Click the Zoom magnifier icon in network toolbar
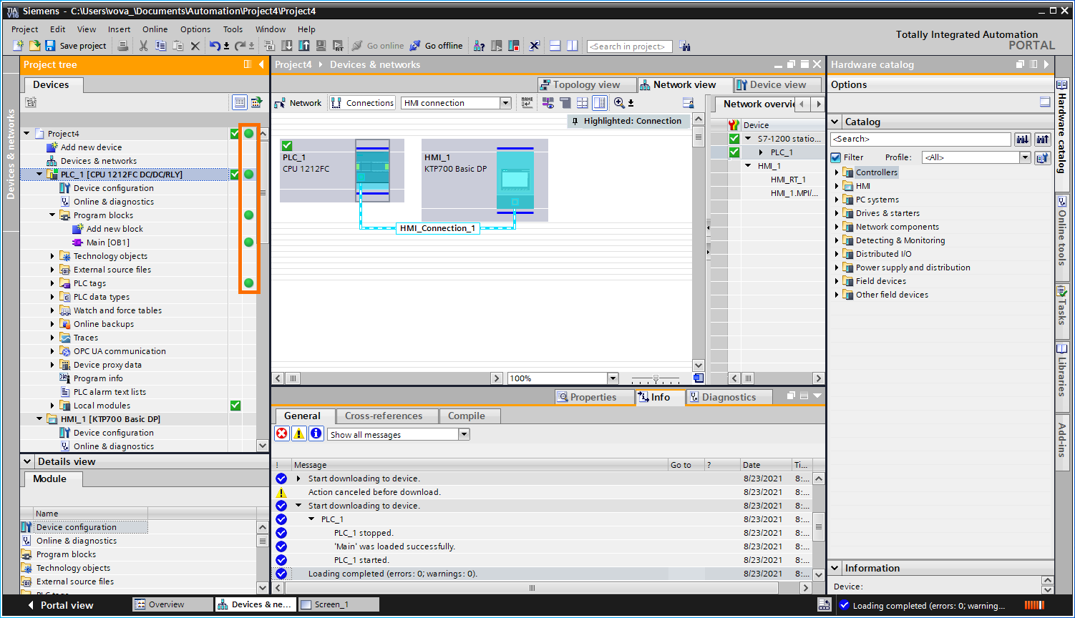The width and height of the screenshot is (1075, 618). 619,103
